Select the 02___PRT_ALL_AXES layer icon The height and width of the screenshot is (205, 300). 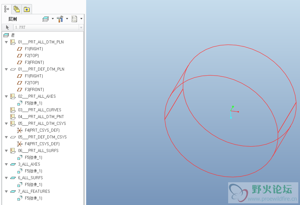[x=13, y=96]
